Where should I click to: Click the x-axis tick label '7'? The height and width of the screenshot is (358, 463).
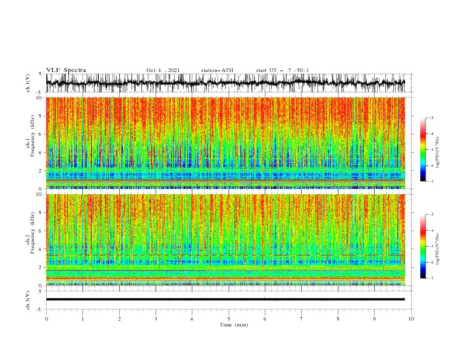[302, 319]
